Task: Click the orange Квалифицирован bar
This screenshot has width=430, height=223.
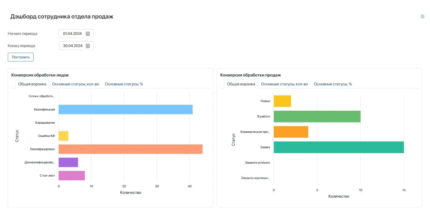Action: coord(130,149)
